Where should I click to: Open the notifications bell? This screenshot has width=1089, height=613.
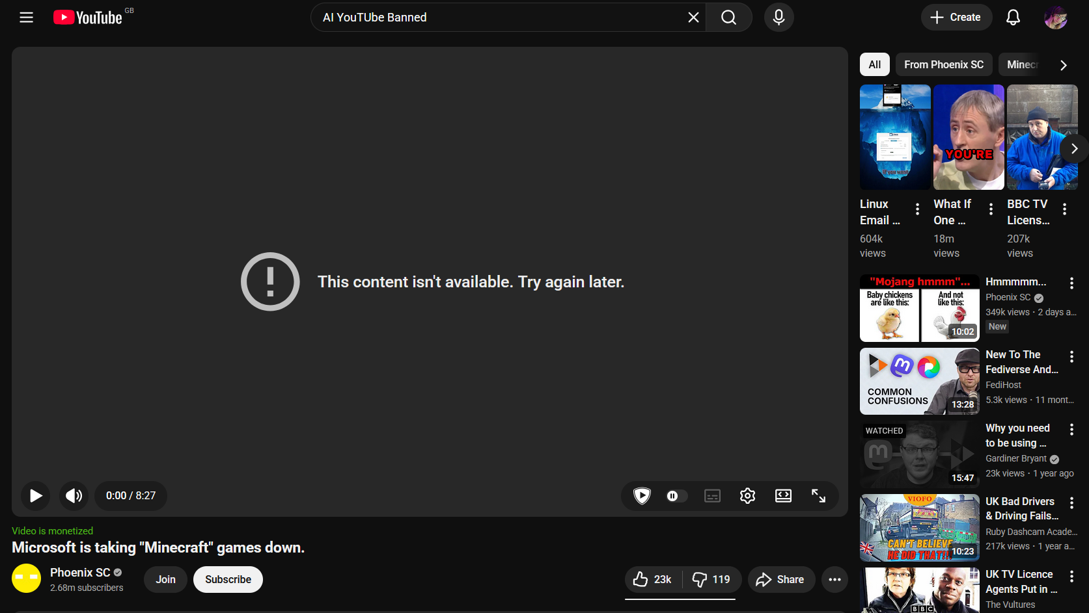tap(1013, 18)
